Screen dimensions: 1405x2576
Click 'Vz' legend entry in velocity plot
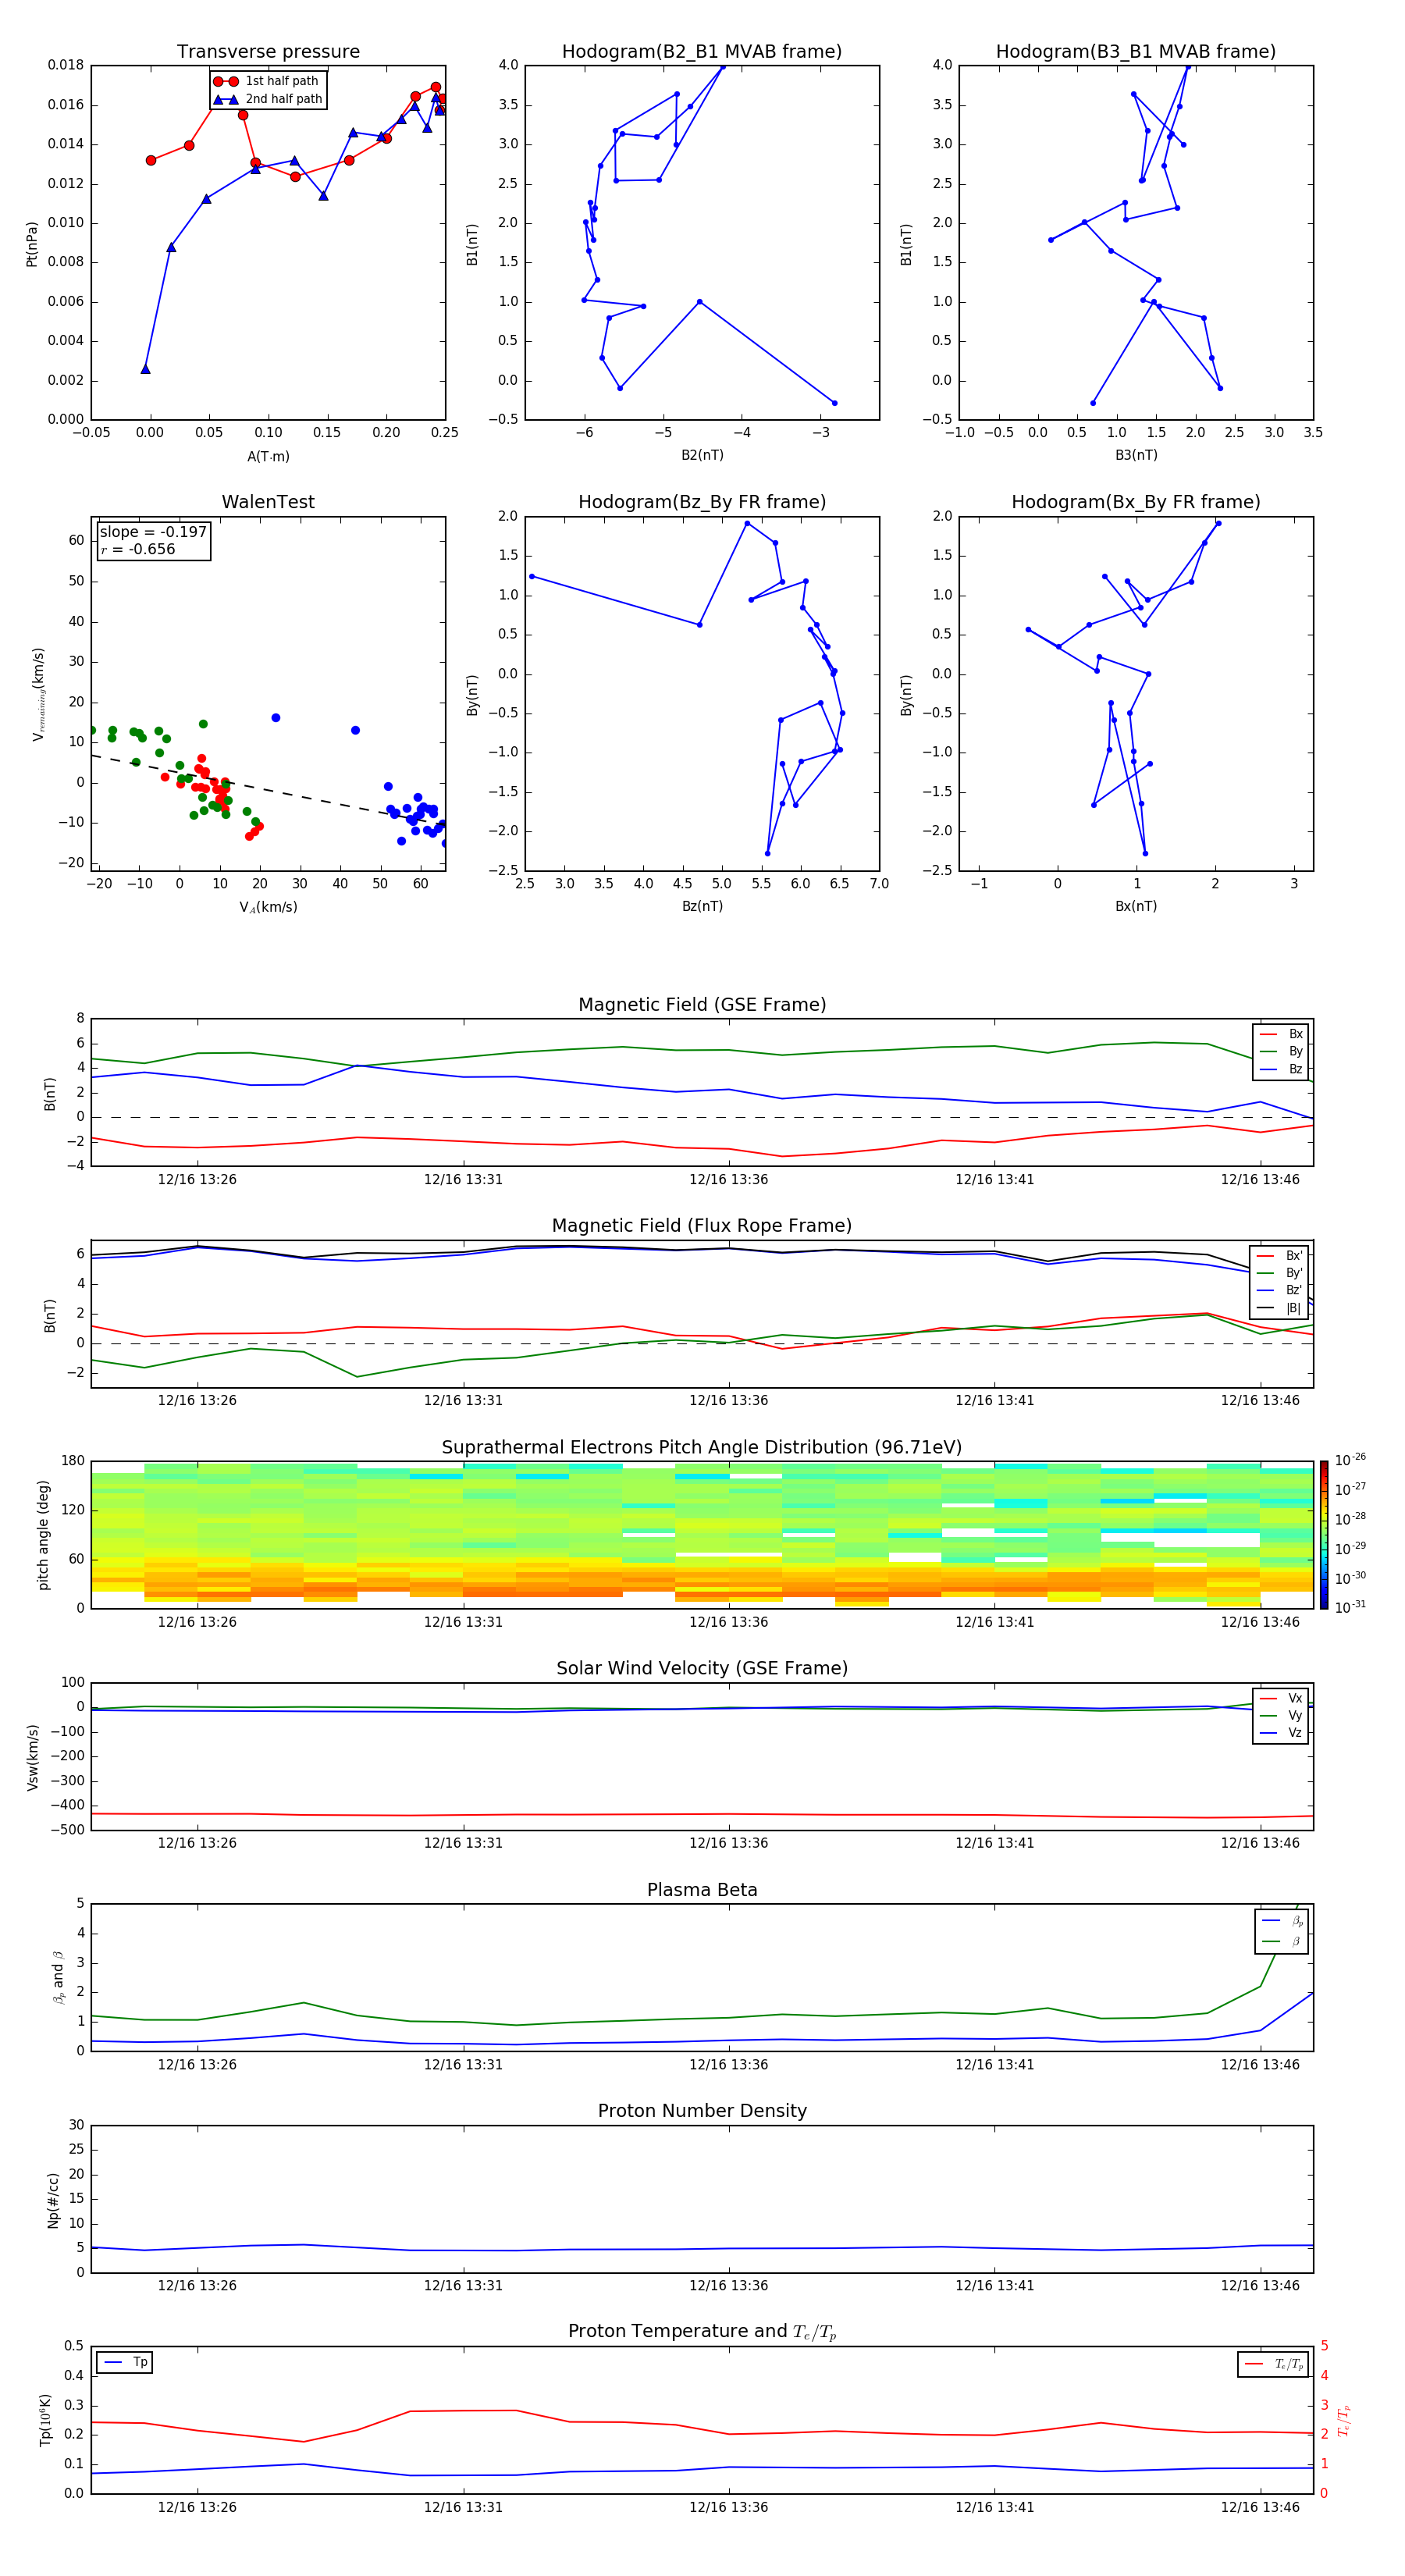pyautogui.click(x=1282, y=1733)
